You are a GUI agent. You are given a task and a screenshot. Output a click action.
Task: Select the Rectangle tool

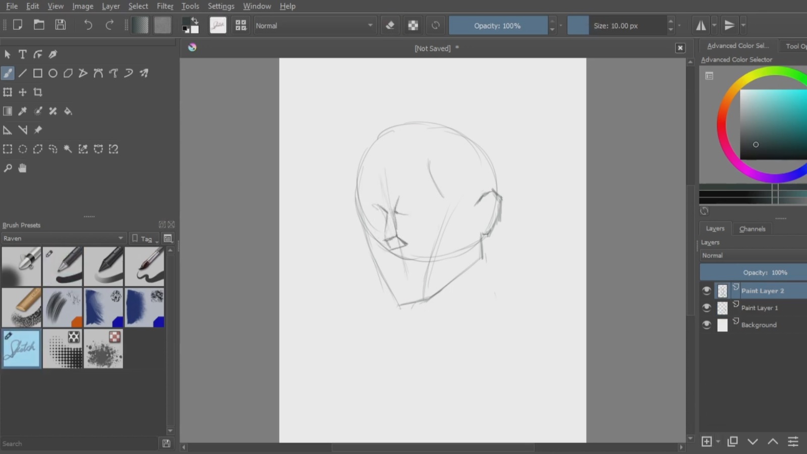pos(38,74)
